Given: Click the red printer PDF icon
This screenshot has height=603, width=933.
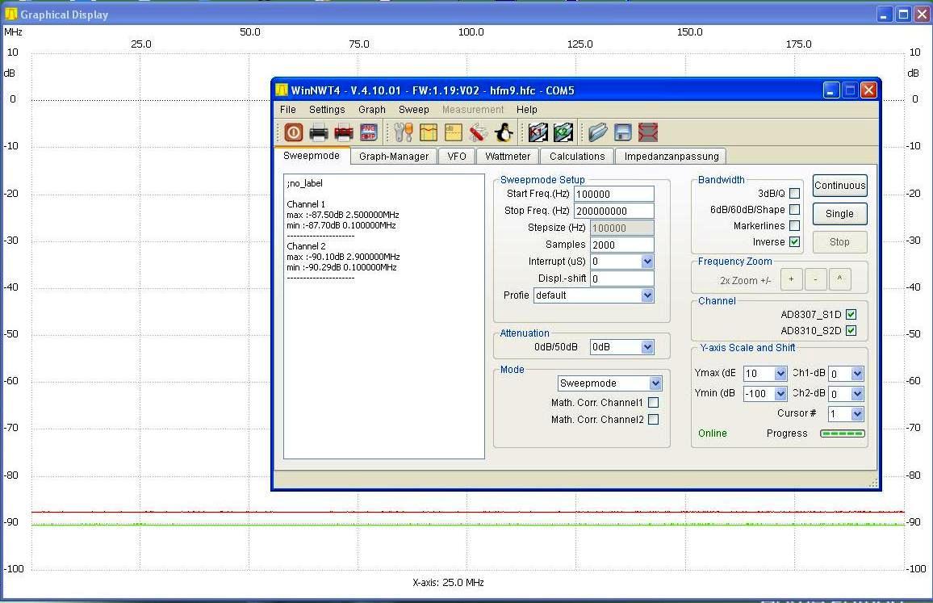Looking at the screenshot, I should (344, 132).
